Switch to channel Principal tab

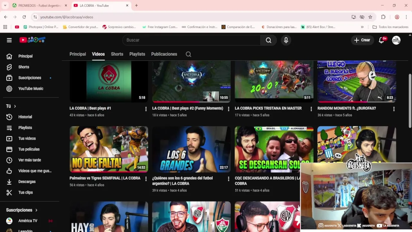(x=78, y=54)
